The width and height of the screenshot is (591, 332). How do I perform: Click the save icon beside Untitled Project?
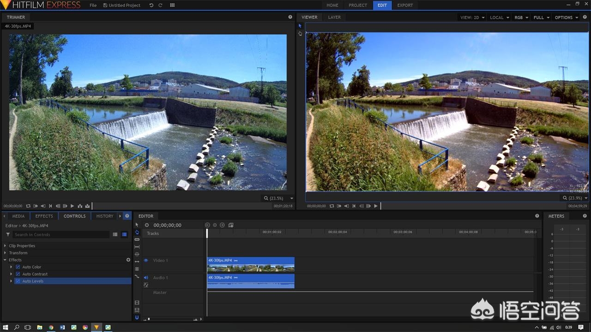click(x=105, y=5)
